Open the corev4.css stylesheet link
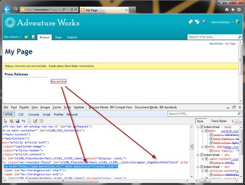Screen dimensions: 245x185 pyautogui.click(x=230, y=131)
